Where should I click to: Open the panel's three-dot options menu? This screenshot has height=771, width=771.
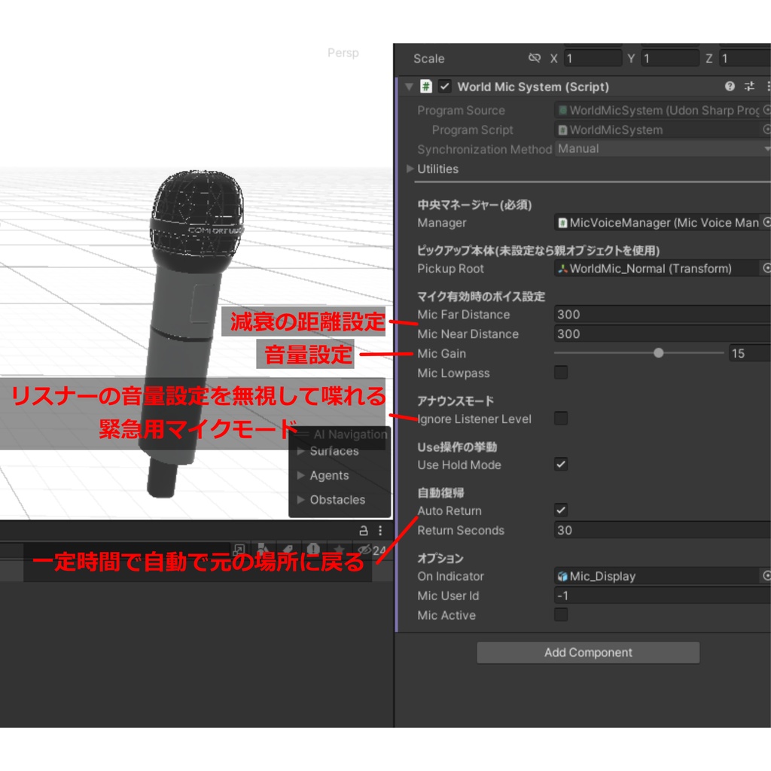click(380, 531)
